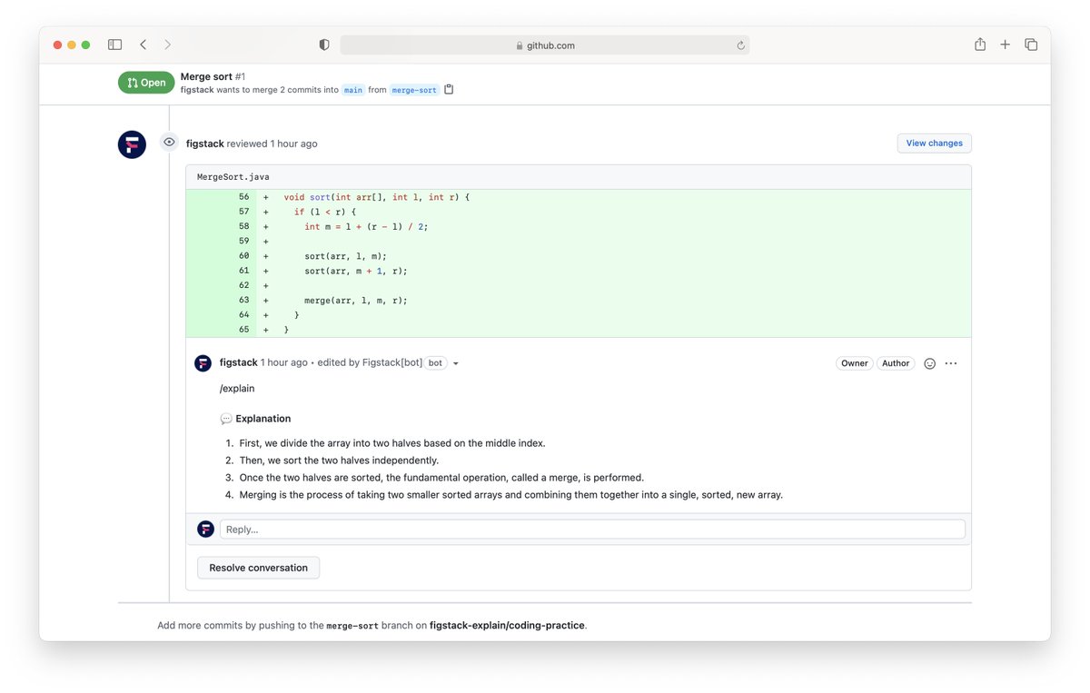Click the small avatar beside Reply field

click(206, 530)
